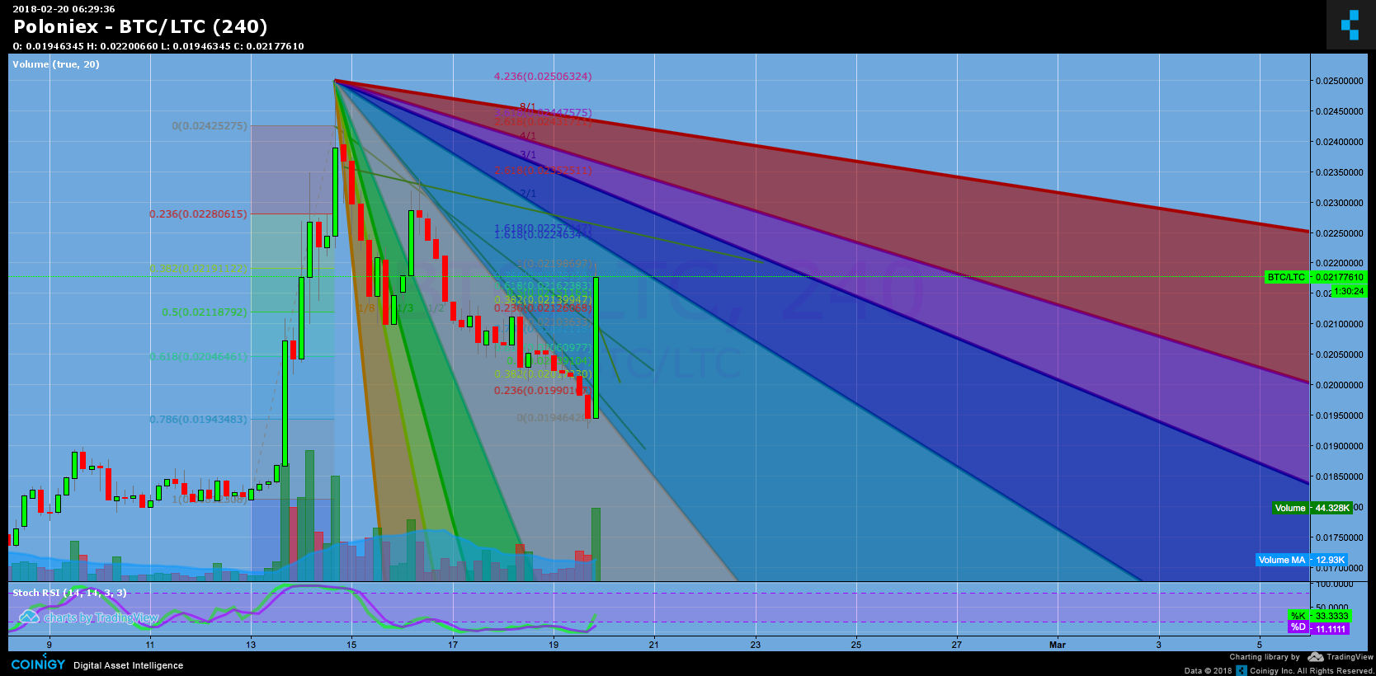Click the Gann fan '1/3' label
The width and height of the screenshot is (1376, 676).
coord(406,308)
